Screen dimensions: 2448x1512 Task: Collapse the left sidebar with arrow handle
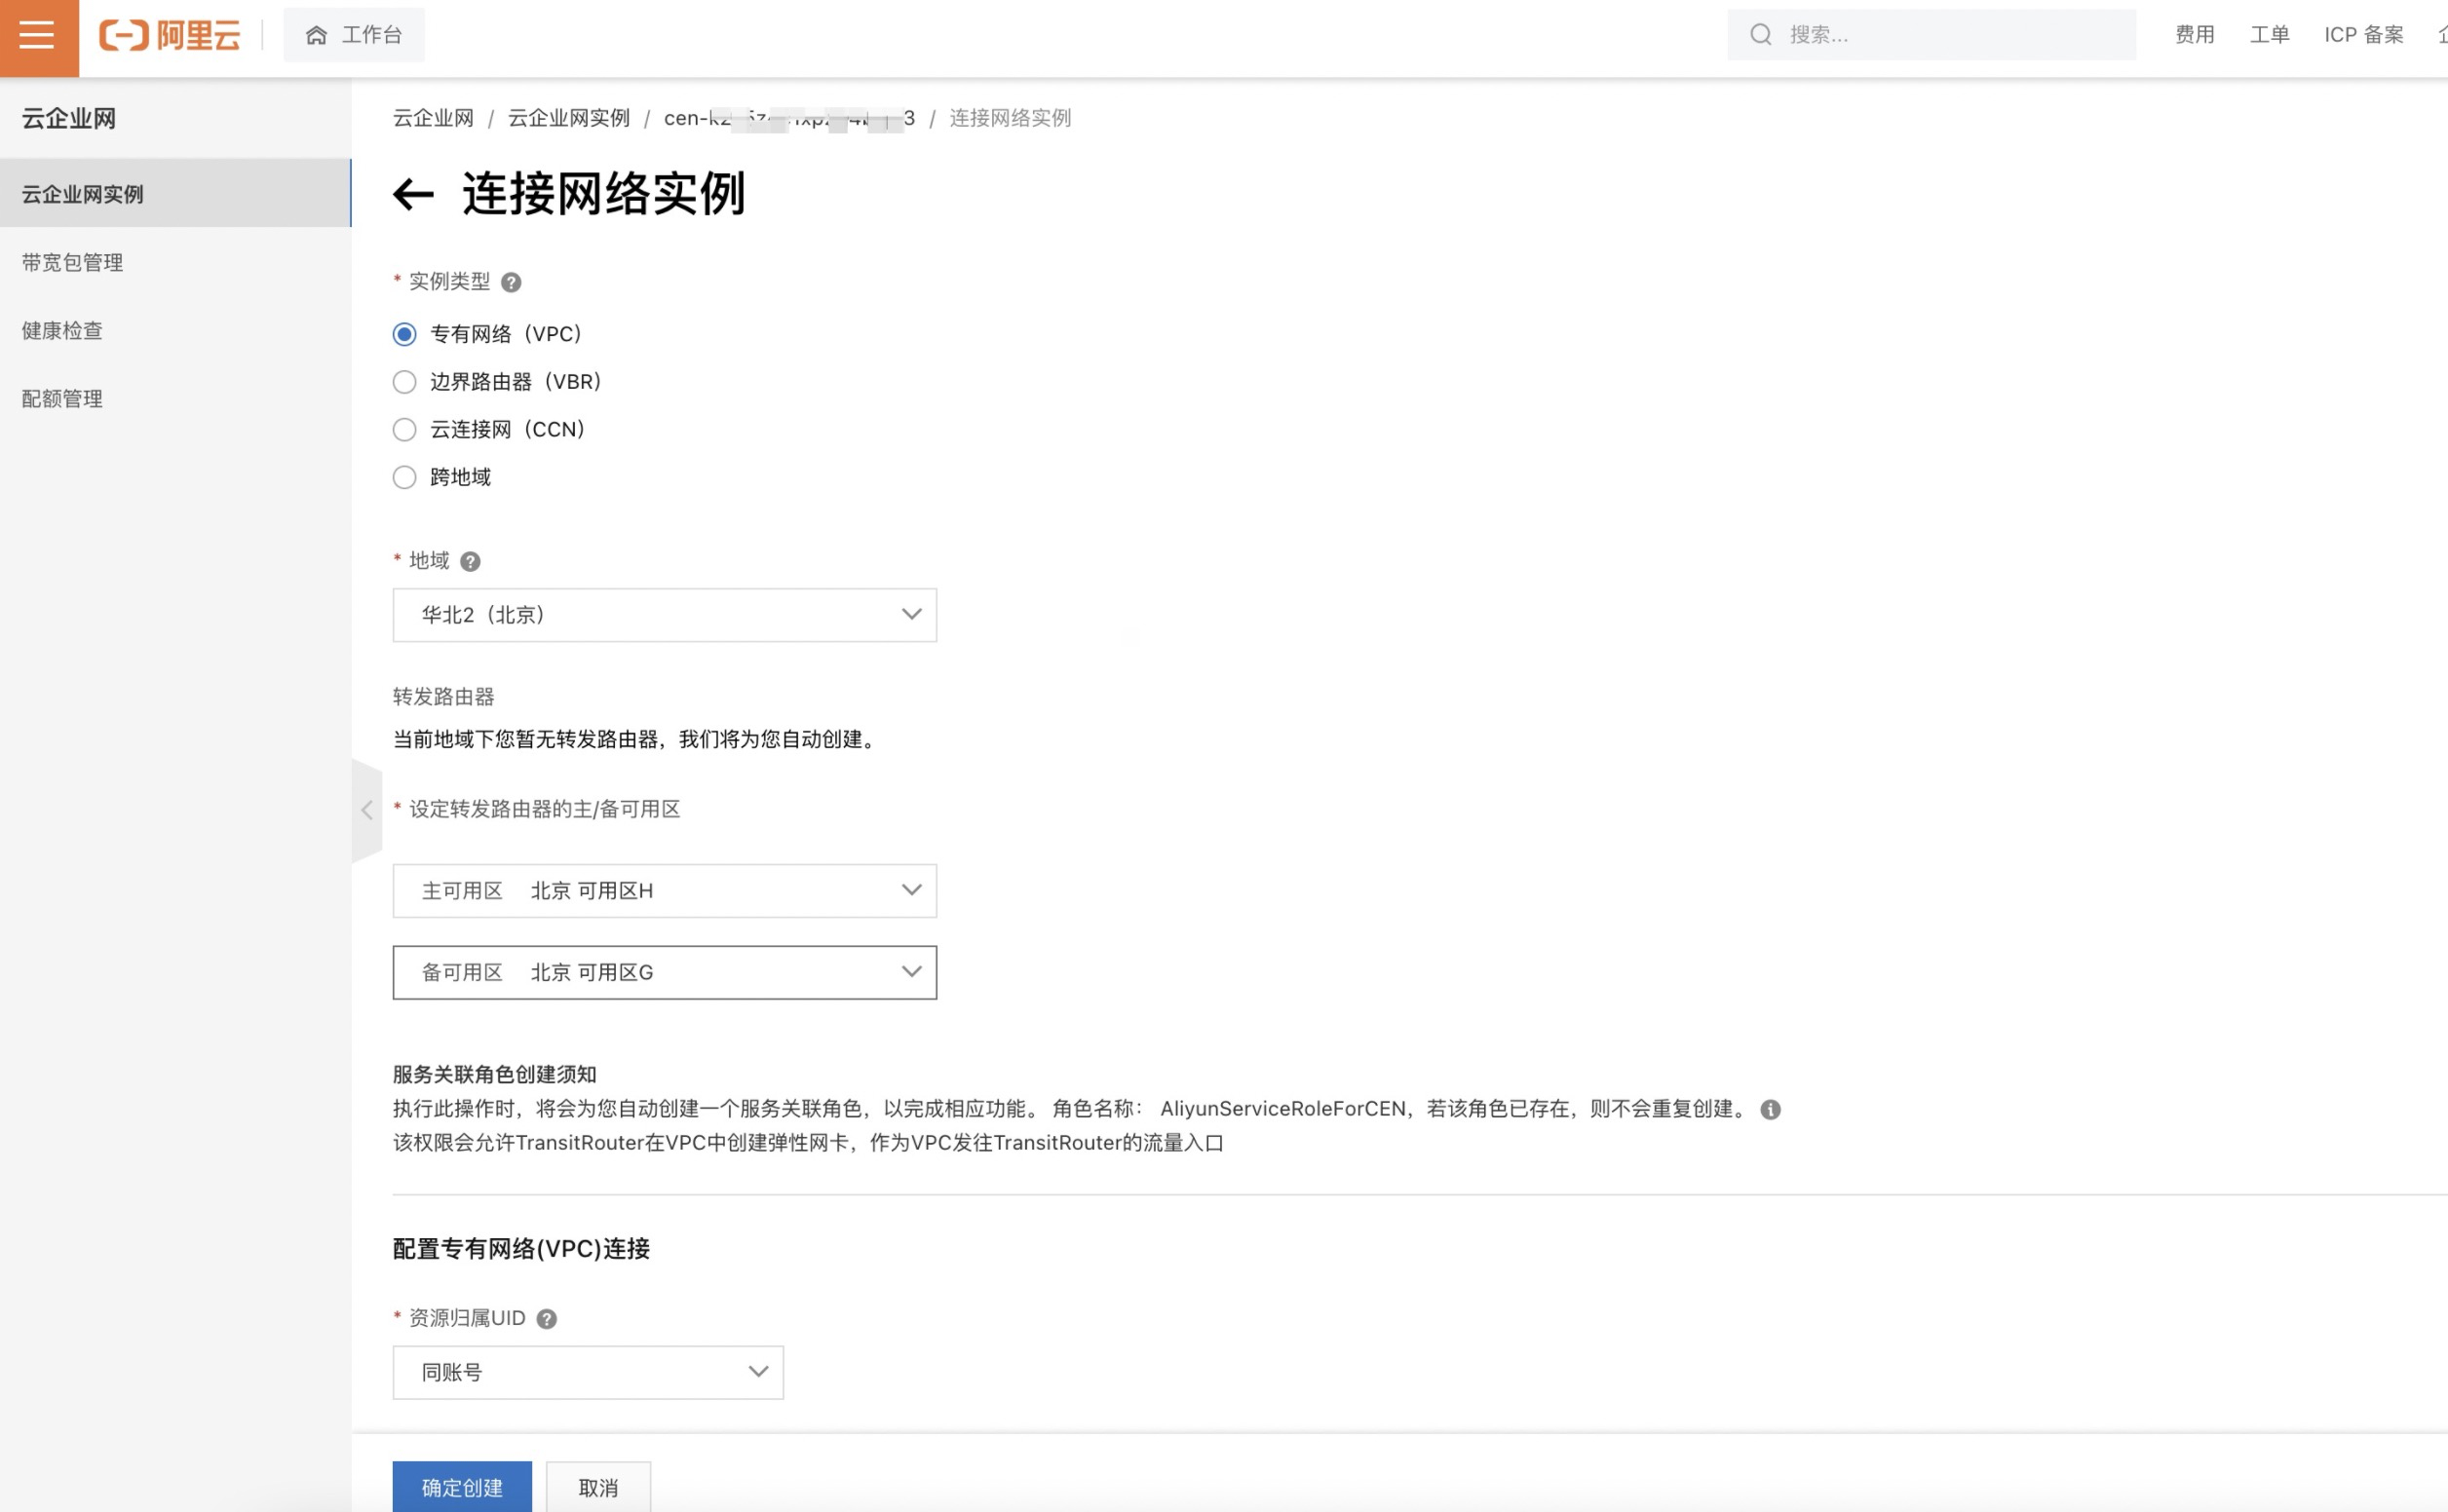tap(367, 810)
